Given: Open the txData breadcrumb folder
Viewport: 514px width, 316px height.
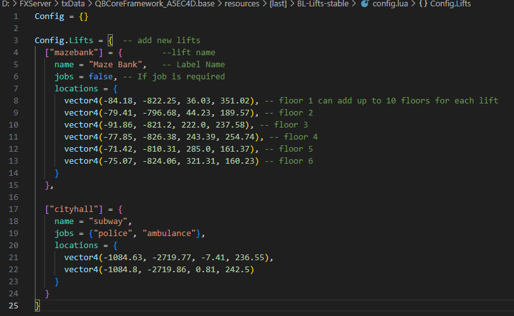Looking at the screenshot, I should tap(73, 4).
